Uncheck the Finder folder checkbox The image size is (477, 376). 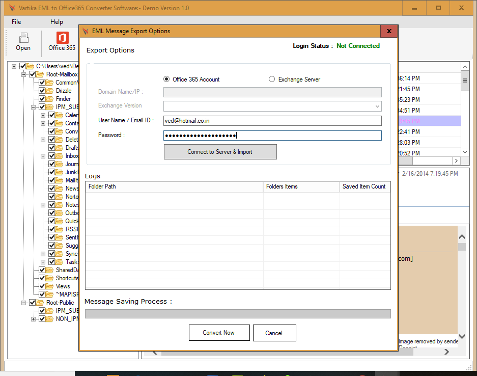(x=42, y=99)
